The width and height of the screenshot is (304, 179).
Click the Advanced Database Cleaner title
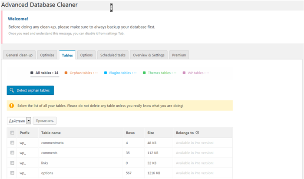coord(40,5)
